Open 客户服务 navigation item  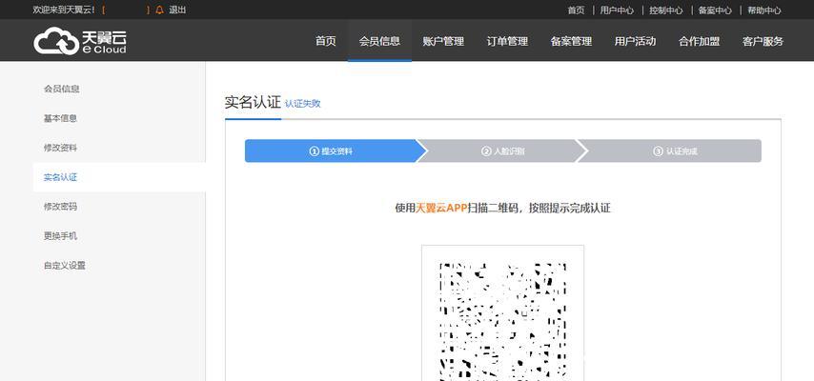coord(763,41)
